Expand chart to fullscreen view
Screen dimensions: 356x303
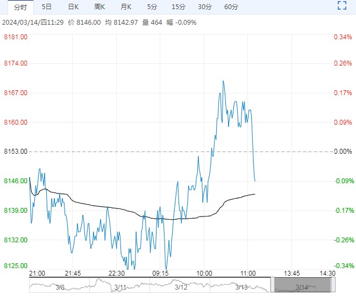pos(341,6)
